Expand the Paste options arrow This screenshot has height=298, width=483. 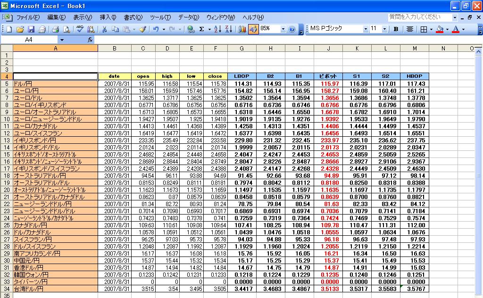[134, 29]
